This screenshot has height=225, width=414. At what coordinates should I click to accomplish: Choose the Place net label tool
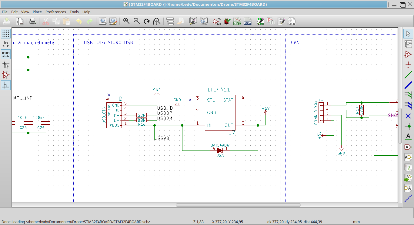[x=408, y=137]
